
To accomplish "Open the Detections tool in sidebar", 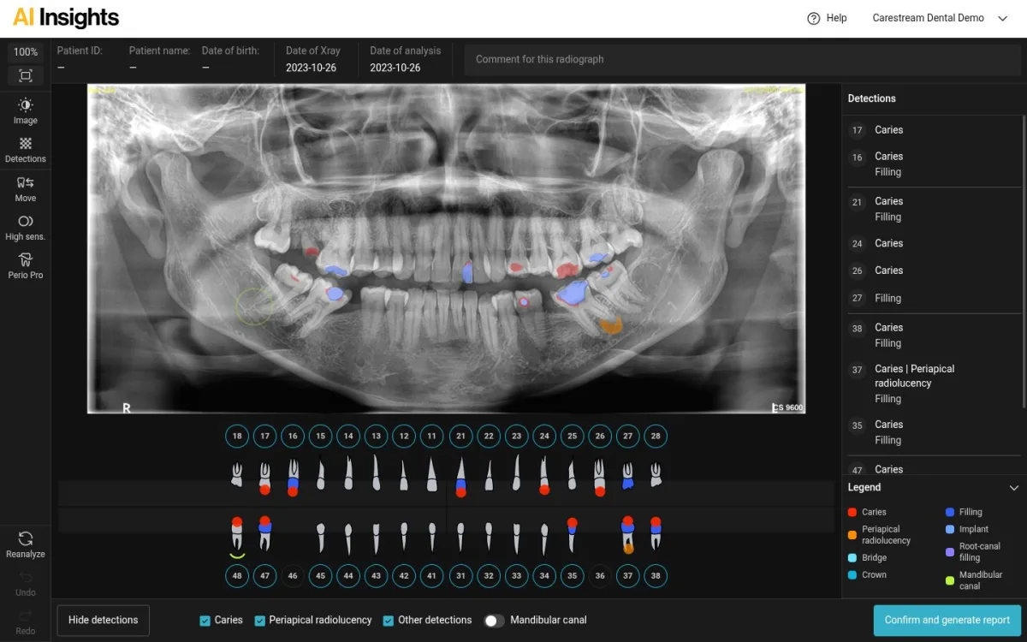I will [x=26, y=151].
